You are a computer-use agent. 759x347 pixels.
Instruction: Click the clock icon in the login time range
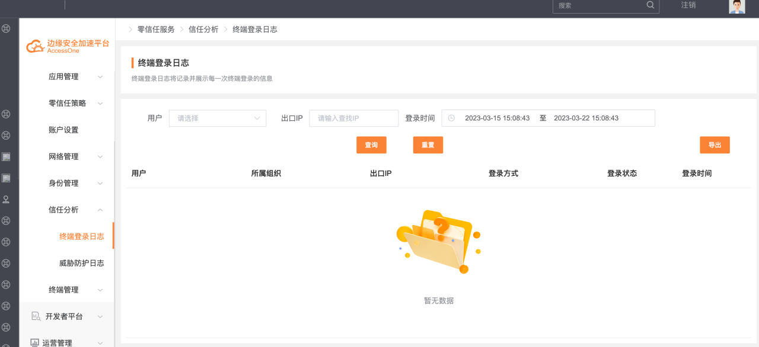click(451, 118)
